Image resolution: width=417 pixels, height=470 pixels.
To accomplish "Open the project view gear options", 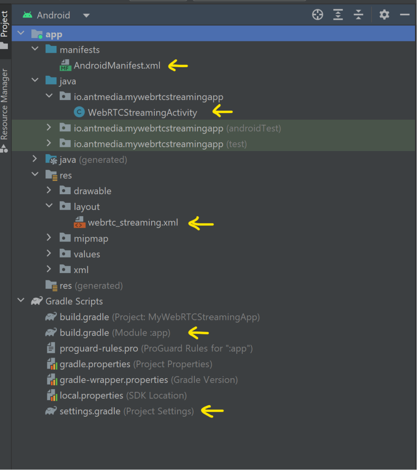I will click(384, 14).
